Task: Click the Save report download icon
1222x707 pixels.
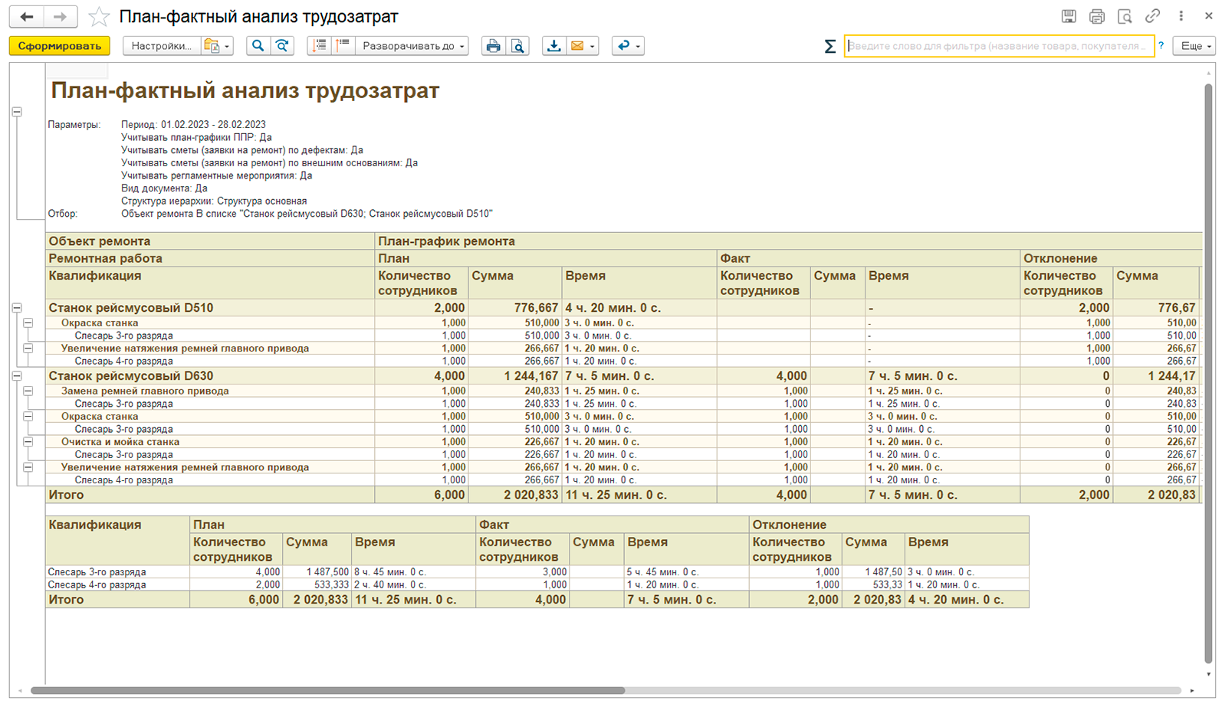Action: 554,46
